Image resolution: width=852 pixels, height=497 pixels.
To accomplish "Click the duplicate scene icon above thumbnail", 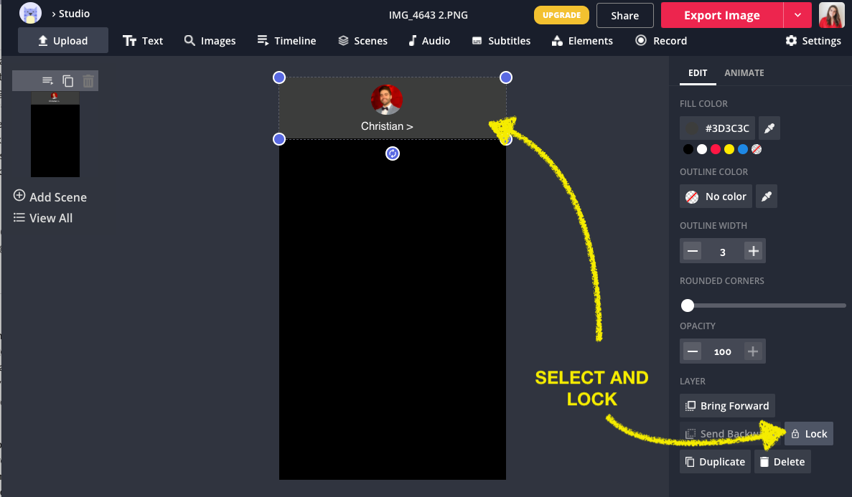I will coord(68,81).
